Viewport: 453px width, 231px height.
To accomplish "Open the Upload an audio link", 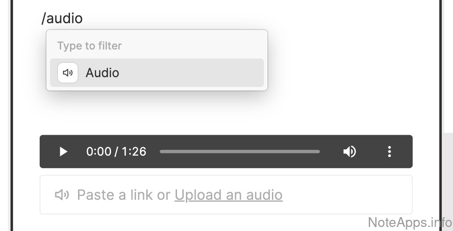I will pos(229,195).
